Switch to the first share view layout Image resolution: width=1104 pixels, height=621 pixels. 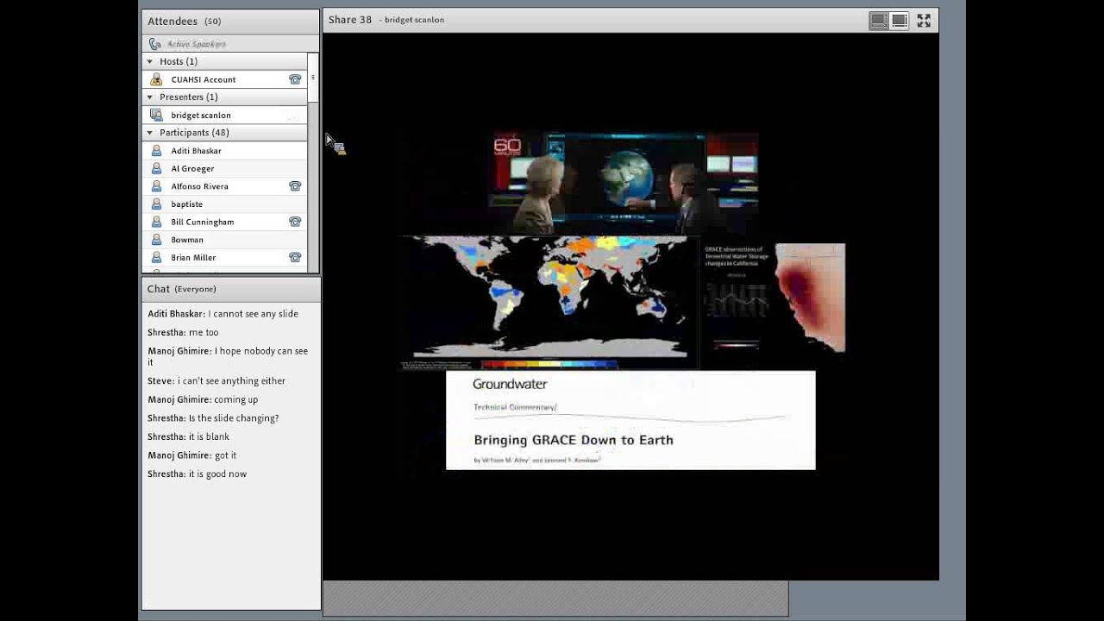(879, 21)
